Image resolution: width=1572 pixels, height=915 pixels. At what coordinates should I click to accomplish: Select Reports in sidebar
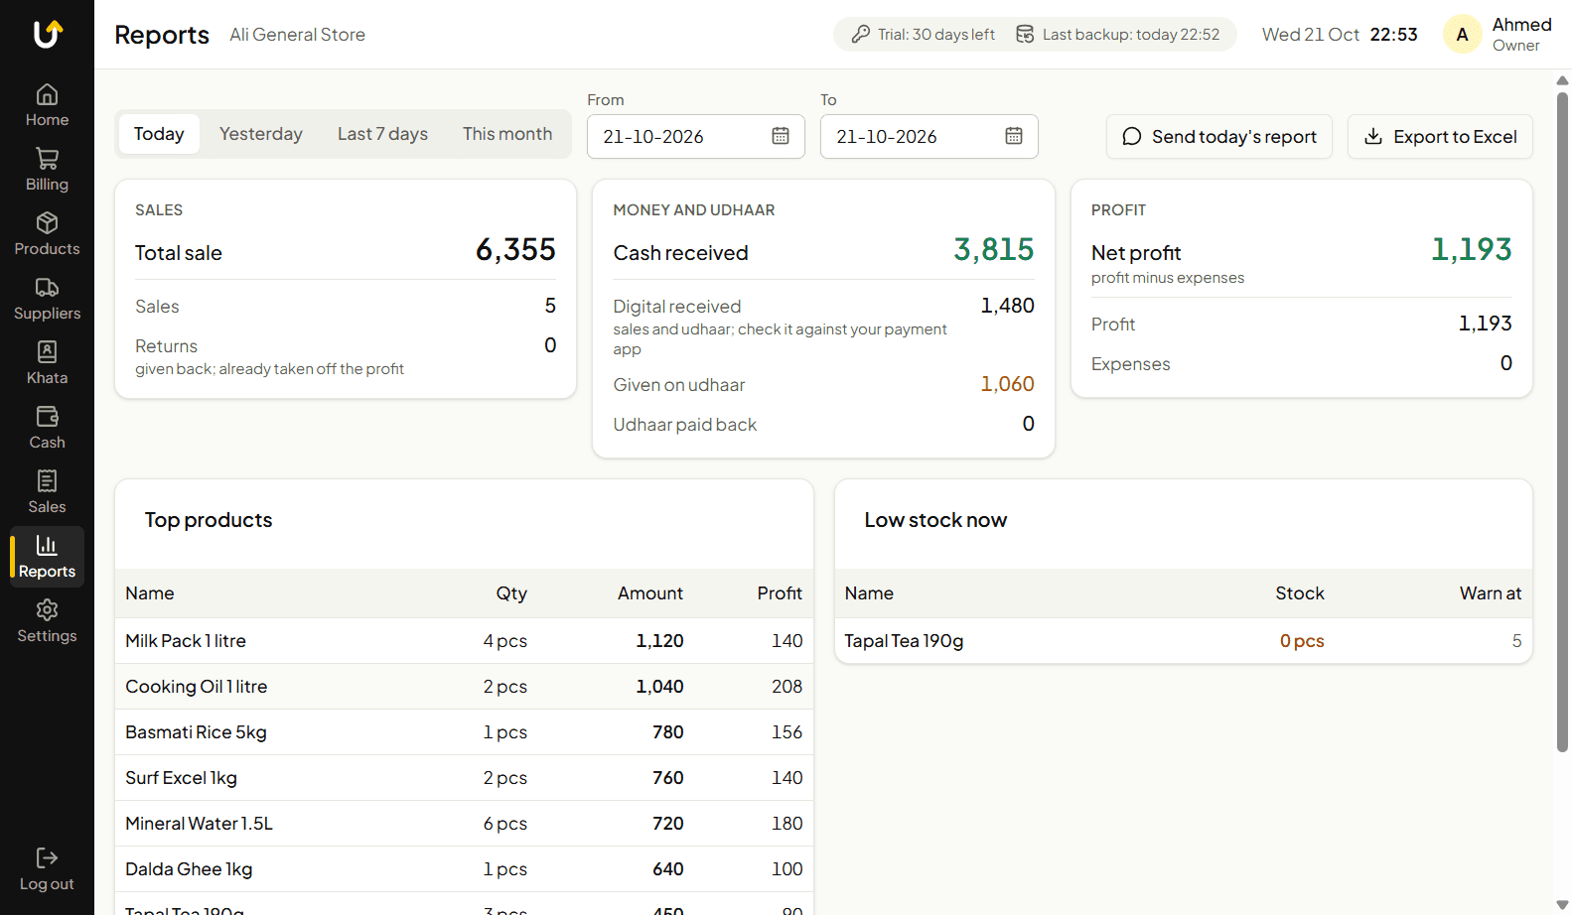click(47, 558)
